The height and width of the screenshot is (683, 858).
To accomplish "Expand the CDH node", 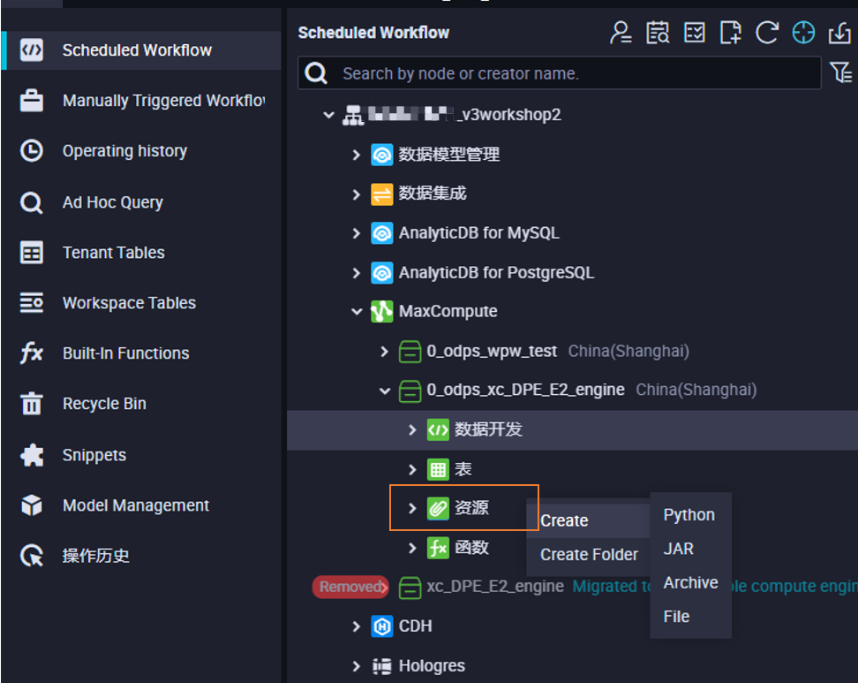I will (357, 626).
